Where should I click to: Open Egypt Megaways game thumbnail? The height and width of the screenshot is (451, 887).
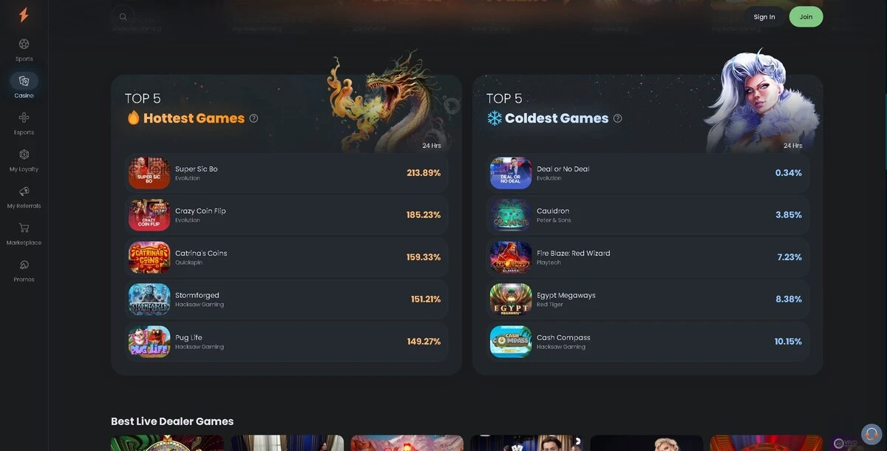[x=511, y=299]
